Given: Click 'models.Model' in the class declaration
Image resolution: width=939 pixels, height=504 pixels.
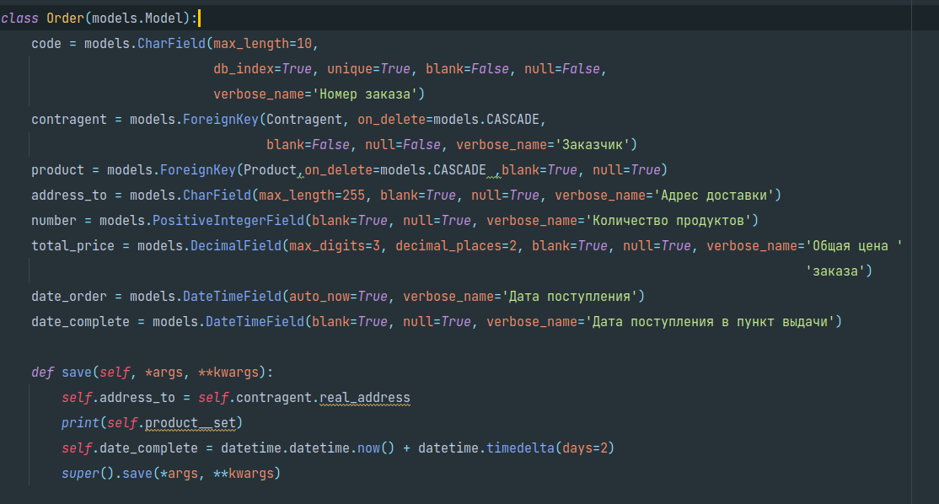Looking at the screenshot, I should tap(137, 19).
